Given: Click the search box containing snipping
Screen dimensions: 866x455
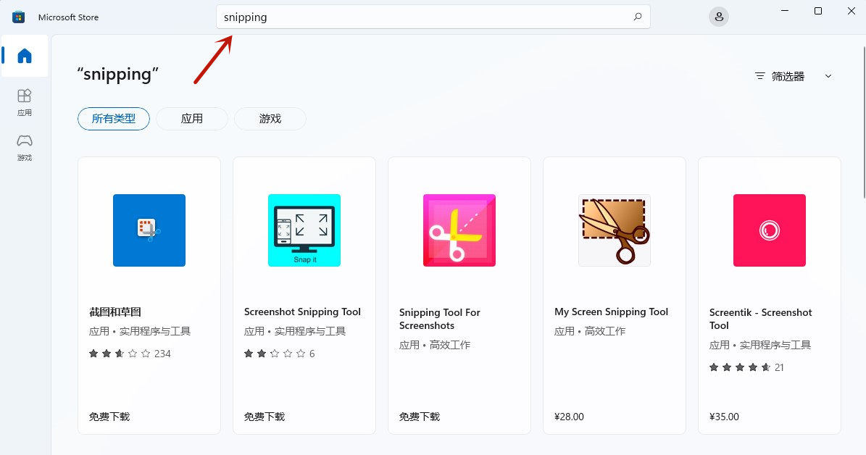Looking at the screenshot, I should point(420,17).
